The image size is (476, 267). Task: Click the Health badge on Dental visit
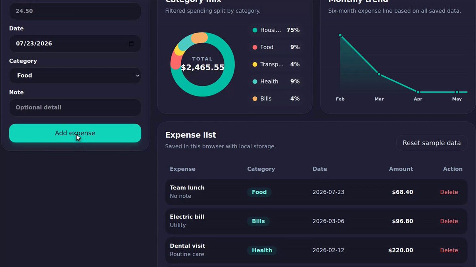tap(262, 250)
